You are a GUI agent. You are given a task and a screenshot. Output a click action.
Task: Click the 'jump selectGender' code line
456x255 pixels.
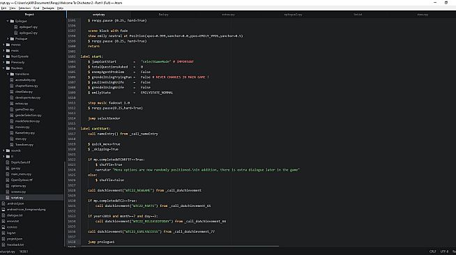point(104,118)
